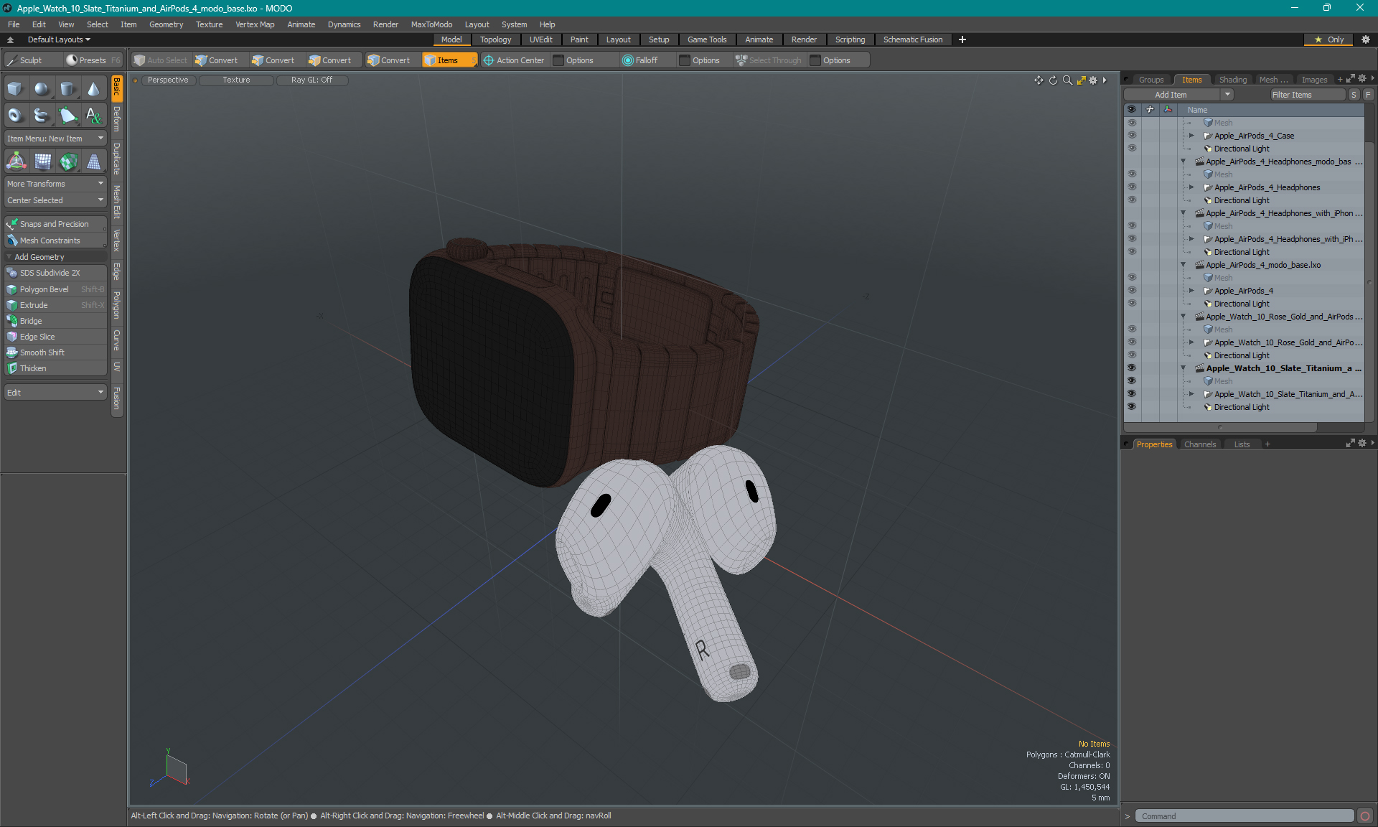The width and height of the screenshot is (1378, 827).
Task: Open the Geometry menu
Action: [x=166, y=24]
